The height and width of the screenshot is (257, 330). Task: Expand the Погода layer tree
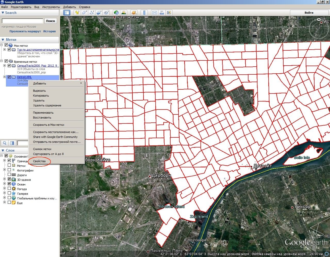(x=4, y=189)
